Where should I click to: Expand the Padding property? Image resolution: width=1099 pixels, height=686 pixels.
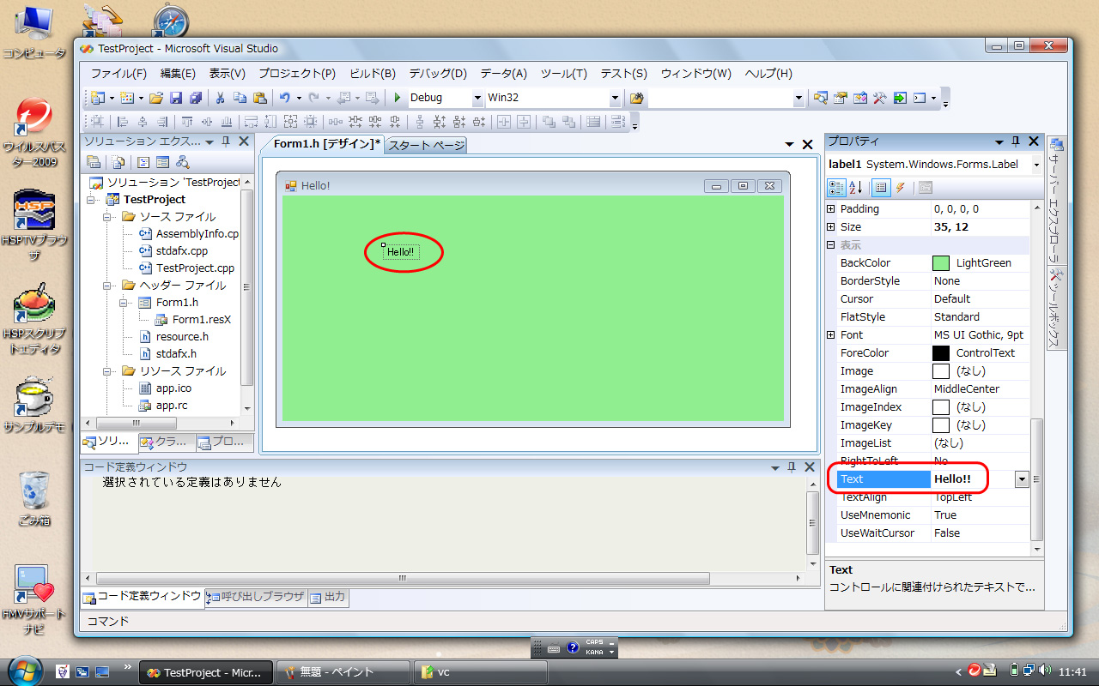tap(830, 209)
